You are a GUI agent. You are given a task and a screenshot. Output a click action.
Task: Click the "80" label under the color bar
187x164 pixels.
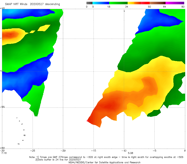tap(183, 7)
